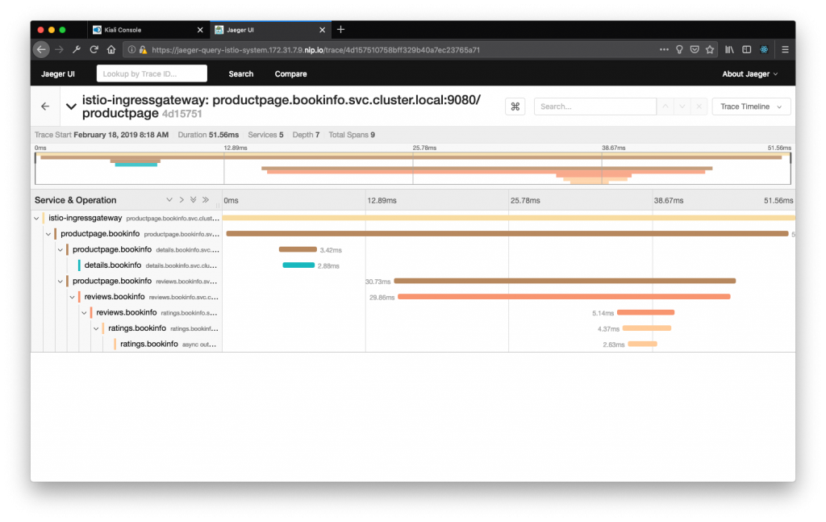Screen dimensions: 826x522
Task: Click Jaeger UI home logo link
Action: [58, 73]
